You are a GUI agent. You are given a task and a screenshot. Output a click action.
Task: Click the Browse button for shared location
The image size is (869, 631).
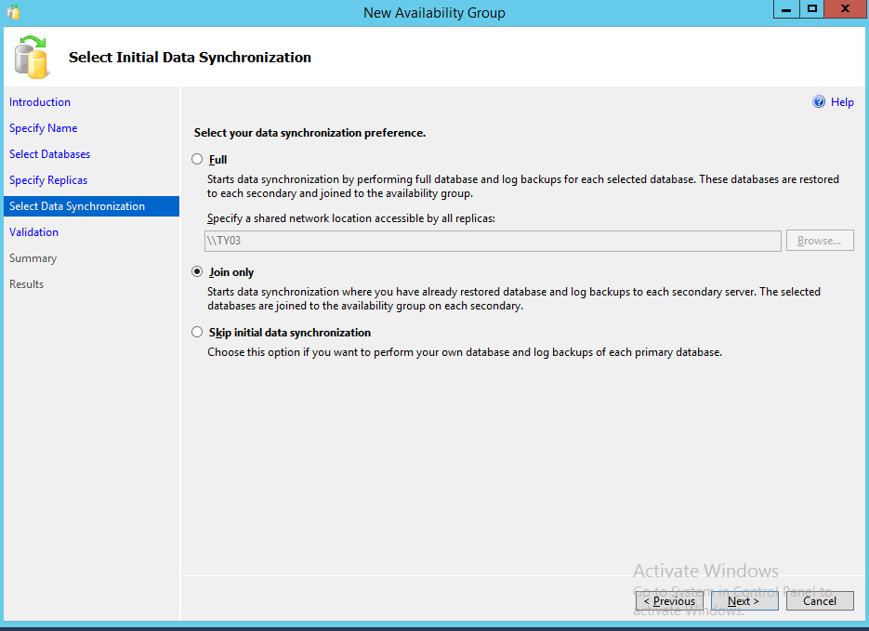819,240
